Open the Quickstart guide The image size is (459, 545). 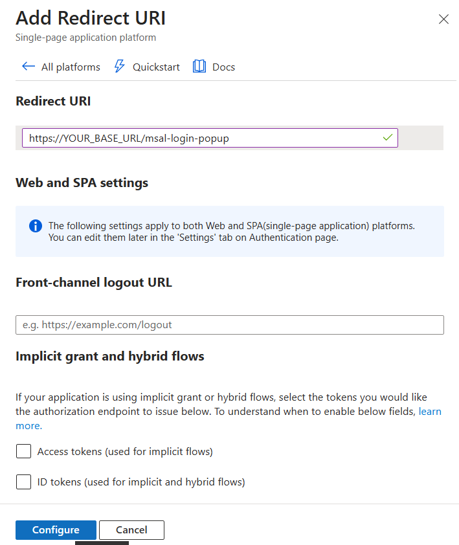click(x=156, y=67)
